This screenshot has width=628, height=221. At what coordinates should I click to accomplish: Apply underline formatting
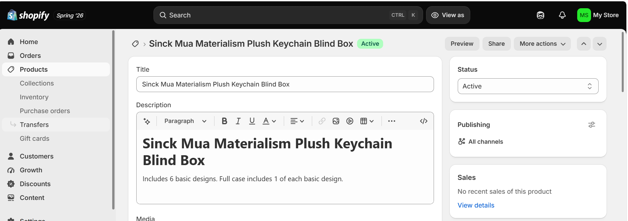[x=252, y=121]
